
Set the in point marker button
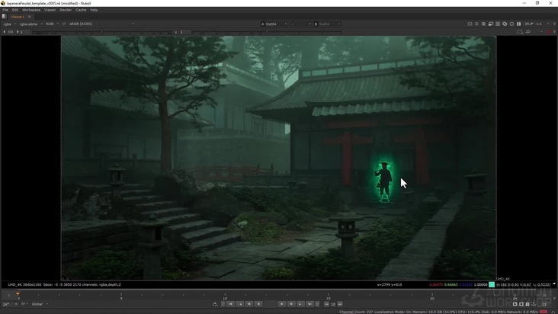pyautogui.click(x=223, y=304)
